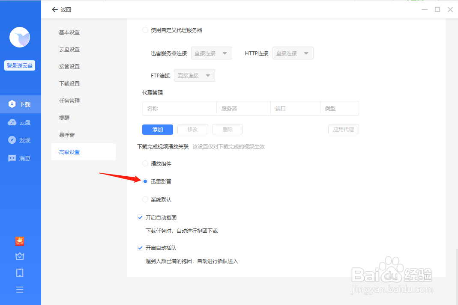Viewport: 458px width, 305px height.
Task: Uncheck the 开启自动插队 option
Action: coord(140,248)
